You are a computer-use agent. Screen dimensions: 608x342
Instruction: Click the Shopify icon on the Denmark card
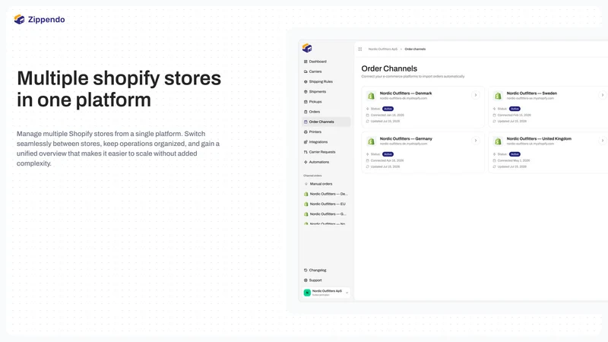point(371,96)
